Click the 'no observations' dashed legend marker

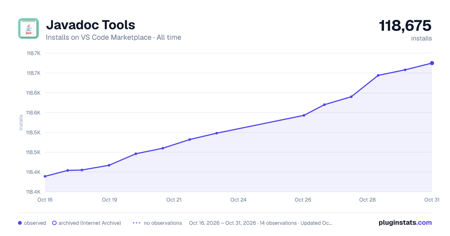136,223
